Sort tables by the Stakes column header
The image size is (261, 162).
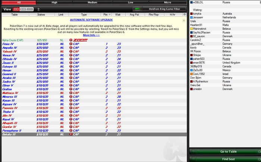41,14
